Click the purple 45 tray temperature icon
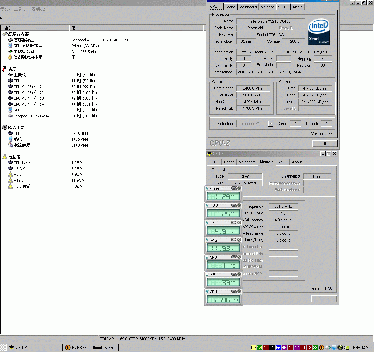Viewport: 374px width, 352px height. click(284, 348)
